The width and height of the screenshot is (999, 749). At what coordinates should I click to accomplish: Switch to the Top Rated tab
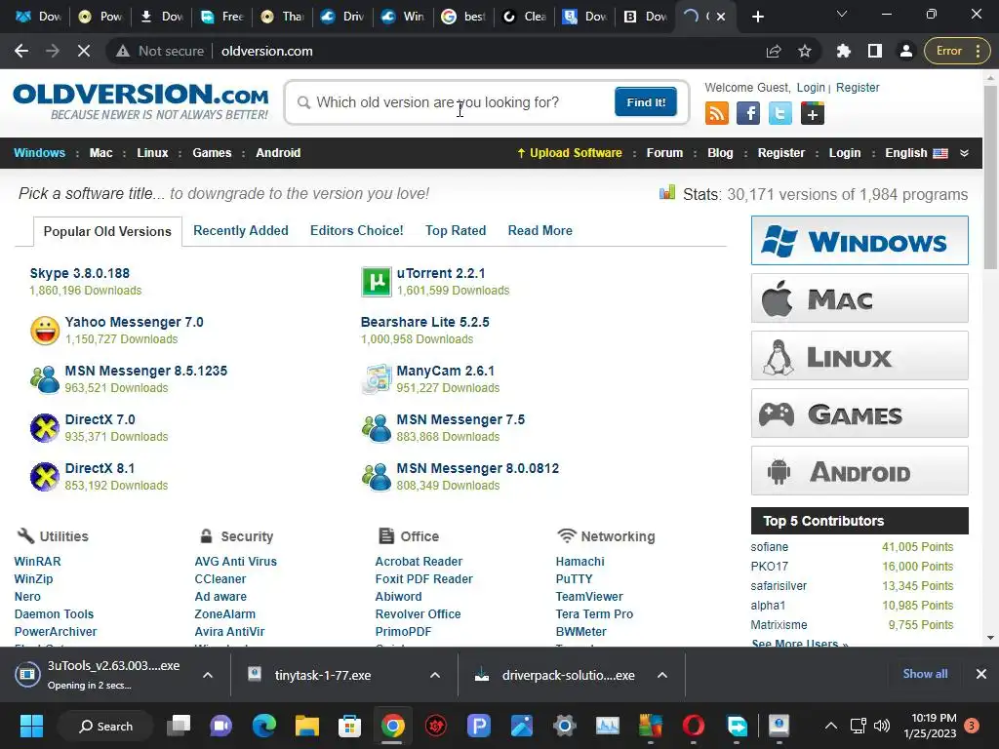click(456, 230)
